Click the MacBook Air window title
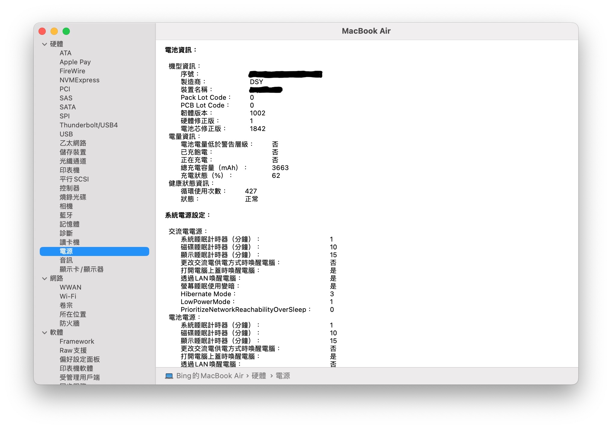Viewport: 612px width, 429px height. [366, 31]
